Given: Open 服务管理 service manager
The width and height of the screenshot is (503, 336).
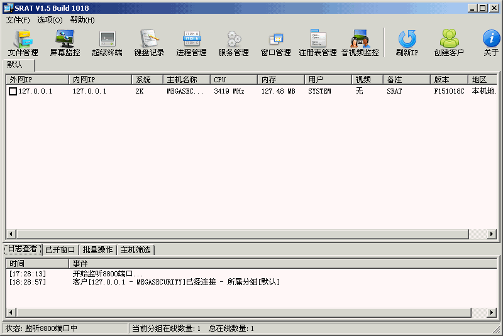Looking at the screenshot, I should 233,43.
